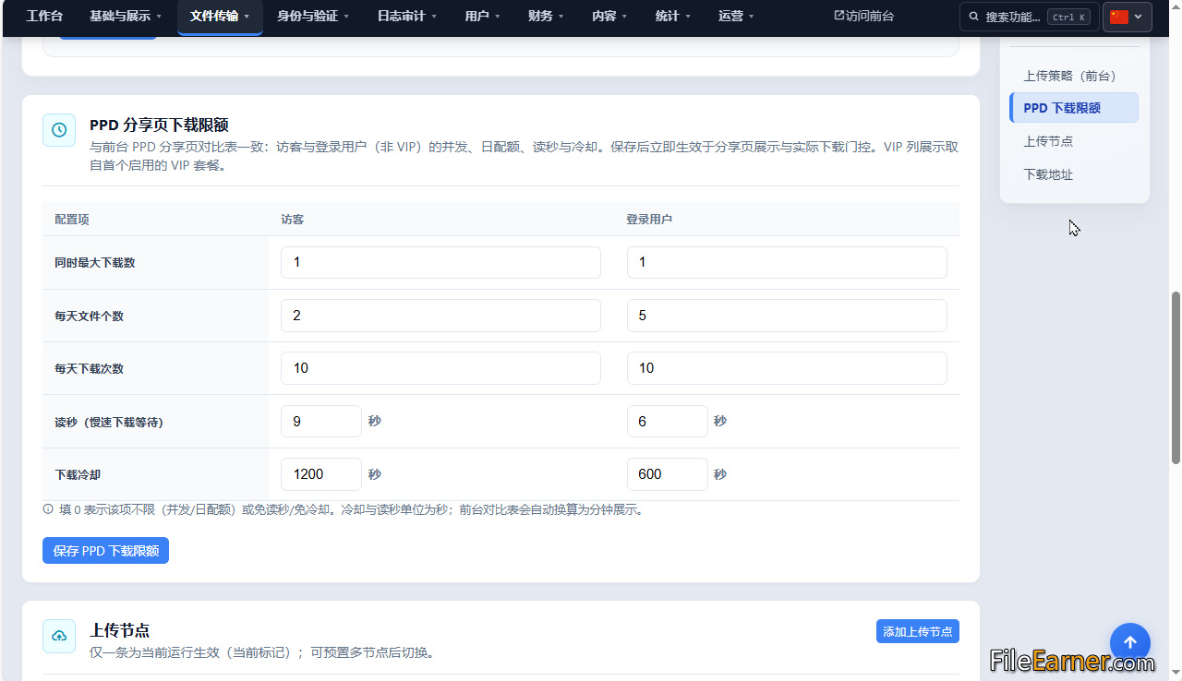Viewport: 1182px width, 681px height.
Task: Open the 工作台 menu item
Action: pos(44,17)
